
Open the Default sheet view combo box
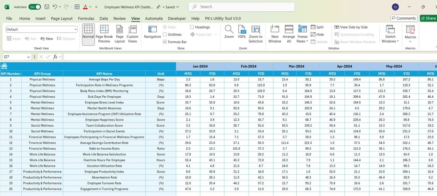pyautogui.click(x=42, y=29)
